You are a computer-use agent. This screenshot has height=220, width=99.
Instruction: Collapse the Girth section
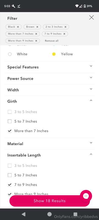tap(50, 101)
